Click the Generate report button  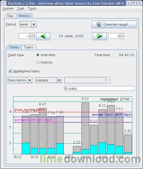click(114, 24)
